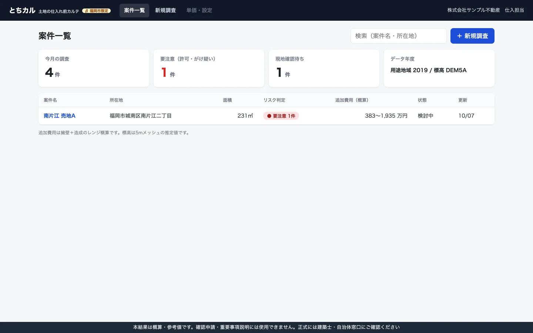Click the 383〜1,935 万円 cost value
Screen dimensions: 533x333
point(386,116)
